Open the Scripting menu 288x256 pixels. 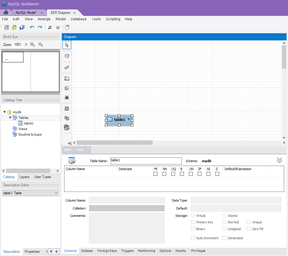(x=113, y=19)
